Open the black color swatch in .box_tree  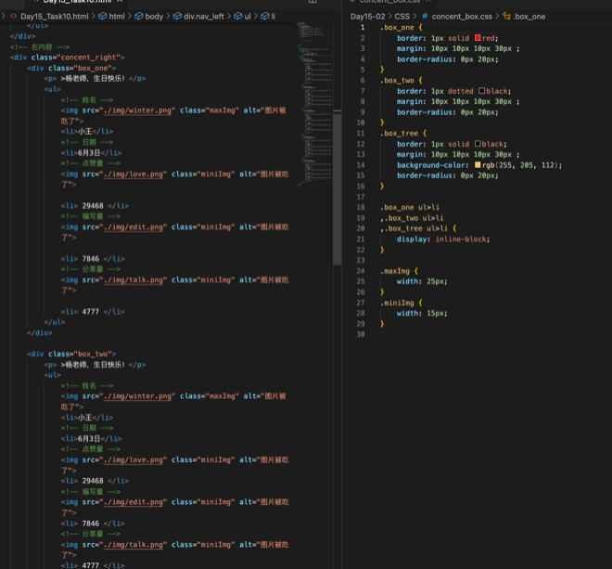[478, 144]
